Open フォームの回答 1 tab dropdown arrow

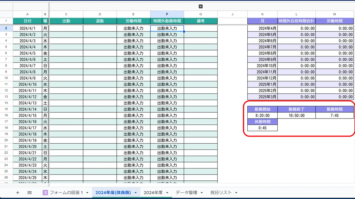87,193
